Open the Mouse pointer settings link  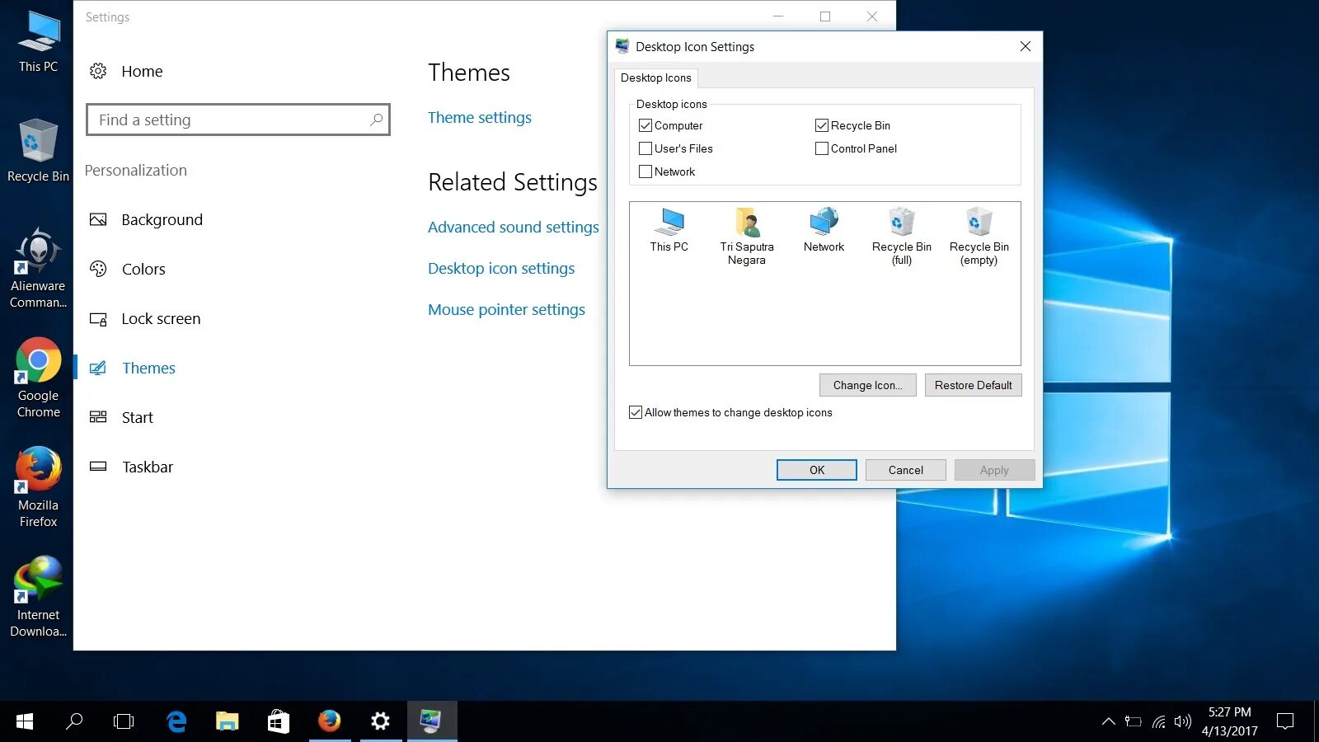click(506, 309)
